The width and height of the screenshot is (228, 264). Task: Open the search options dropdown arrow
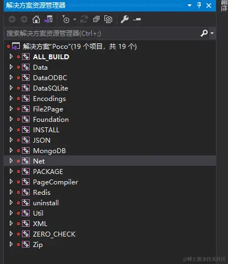[x=212, y=33]
